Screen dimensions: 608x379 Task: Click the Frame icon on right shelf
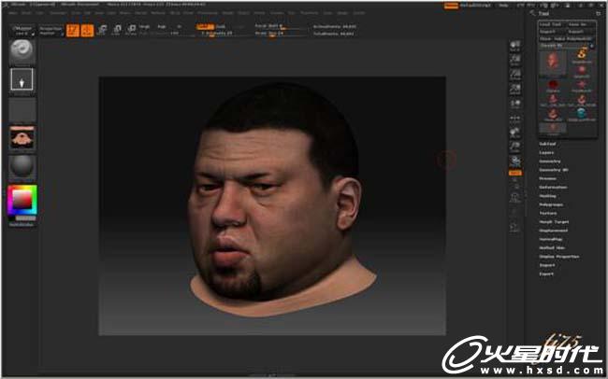(515, 198)
